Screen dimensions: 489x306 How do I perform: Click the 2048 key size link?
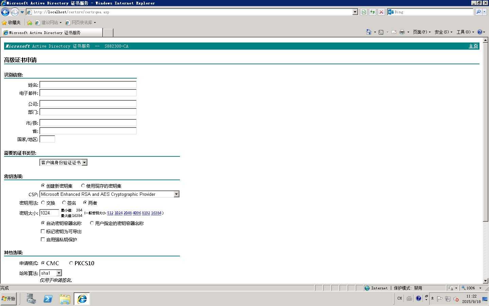coord(128,213)
